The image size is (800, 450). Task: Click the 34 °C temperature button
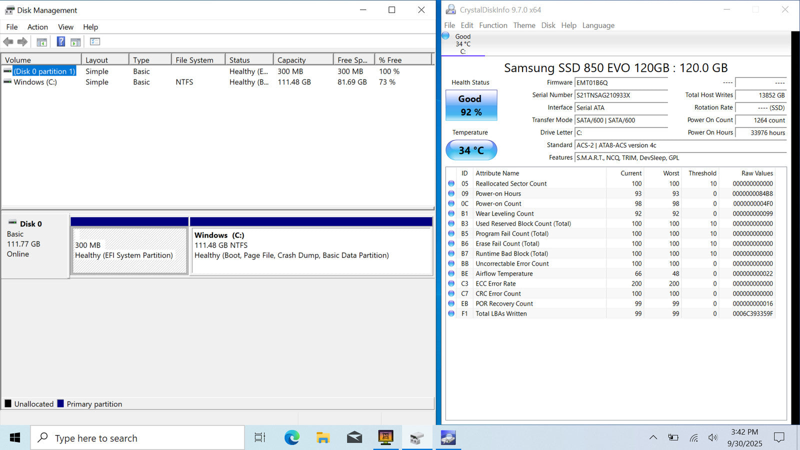[471, 150]
